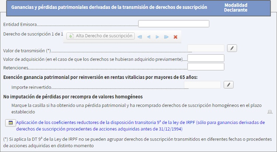Go to next subscription right record
277x152 pixels.
tap(157, 37)
